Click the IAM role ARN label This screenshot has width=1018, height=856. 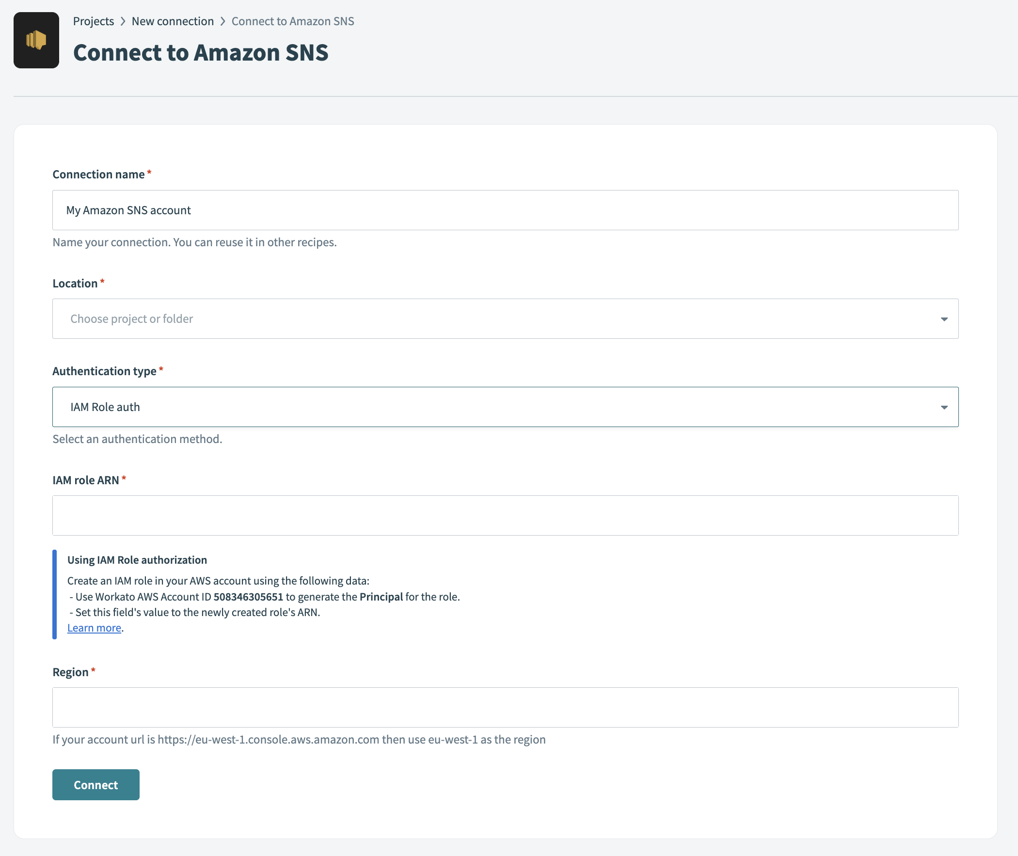(85, 480)
